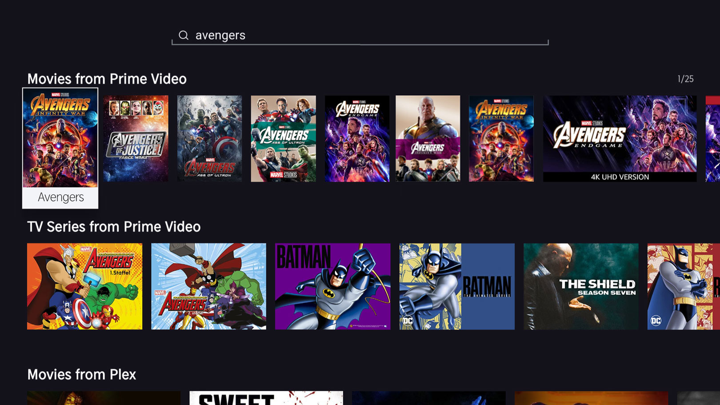Open the Avengers Endgame poster
This screenshot has height=405, width=720.
pyautogui.click(x=357, y=139)
